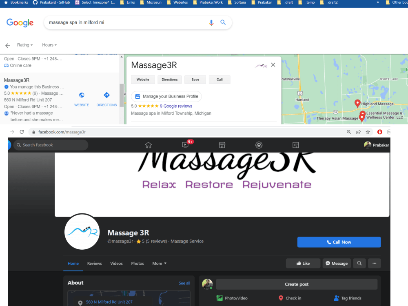Focus the Search Facebook field
Image resolution: width=408 pixels, height=306 pixels.
pyautogui.click(x=51, y=145)
